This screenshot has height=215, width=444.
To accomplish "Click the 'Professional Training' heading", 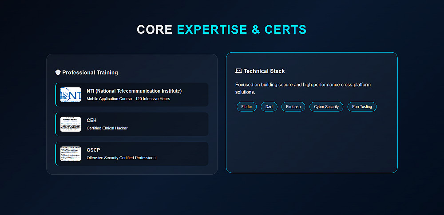I will 90,72.
